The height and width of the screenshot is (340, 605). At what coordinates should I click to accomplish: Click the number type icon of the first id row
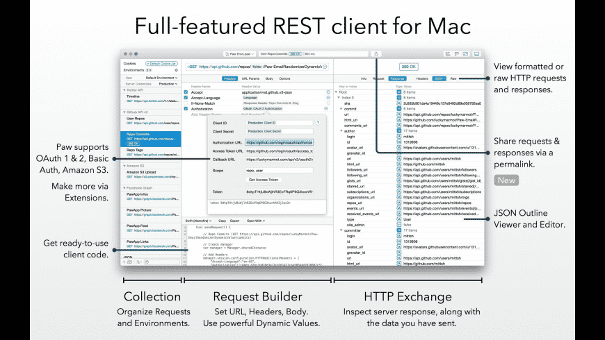point(399,142)
